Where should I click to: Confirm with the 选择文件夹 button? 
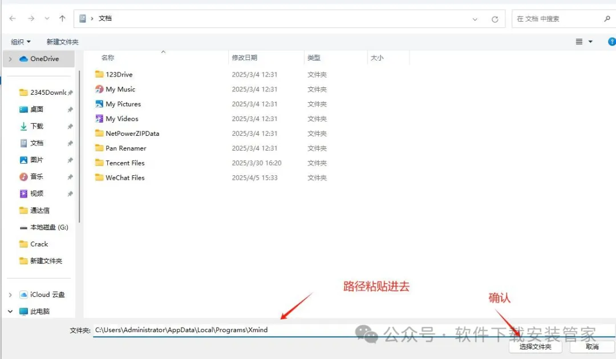[536, 346]
